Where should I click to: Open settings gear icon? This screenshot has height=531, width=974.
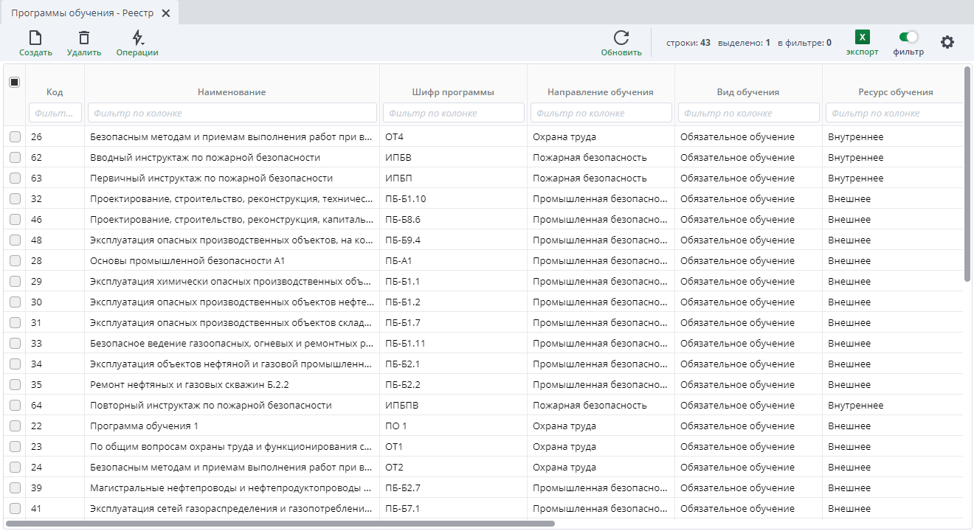[947, 42]
